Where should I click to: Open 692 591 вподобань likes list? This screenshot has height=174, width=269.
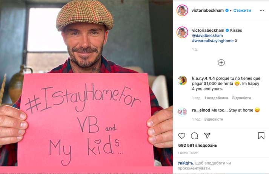[197, 146]
